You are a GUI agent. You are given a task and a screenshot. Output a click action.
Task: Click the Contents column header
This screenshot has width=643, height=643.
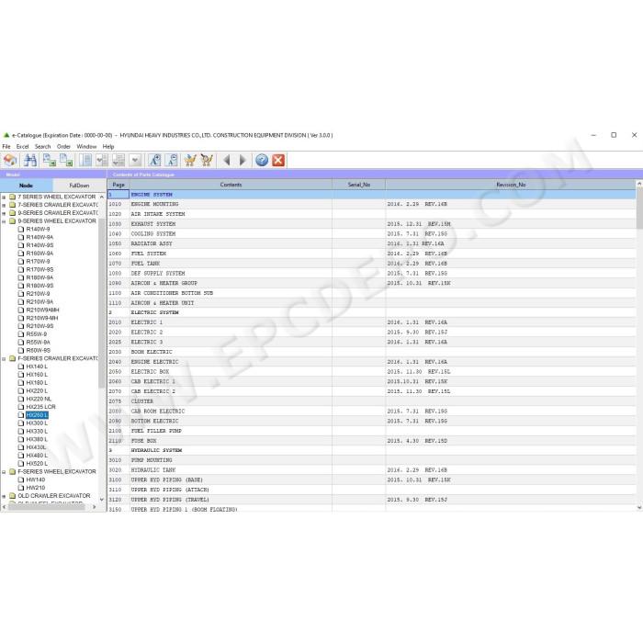click(231, 185)
